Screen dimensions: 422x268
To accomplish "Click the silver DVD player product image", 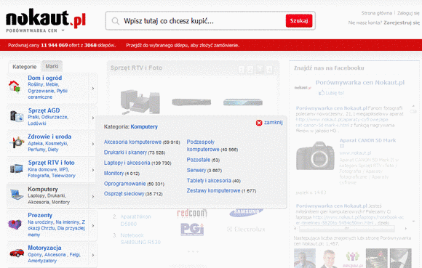I will tap(191, 102).
